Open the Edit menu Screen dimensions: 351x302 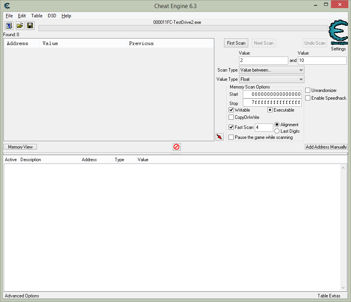[22, 16]
